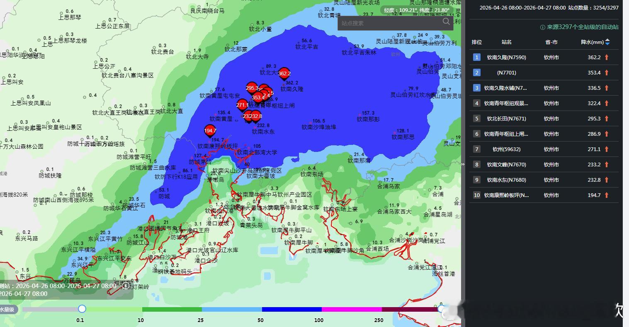Collapse the ranking panel via its edge chevron
Image resolution: width=629 pixels, height=327 pixels.
pos(463,164)
